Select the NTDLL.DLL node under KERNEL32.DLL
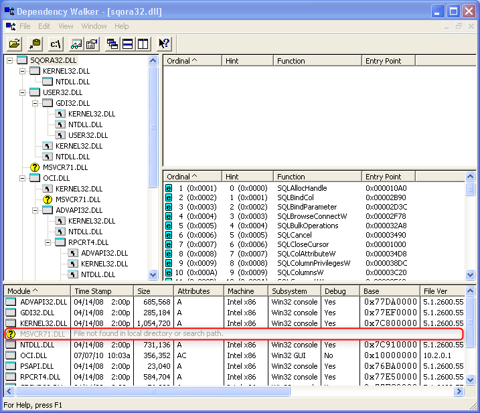 pos(72,82)
